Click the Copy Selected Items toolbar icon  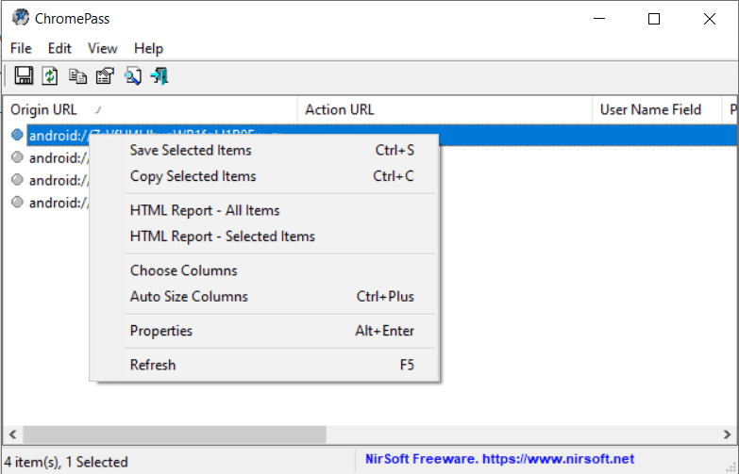[77, 76]
